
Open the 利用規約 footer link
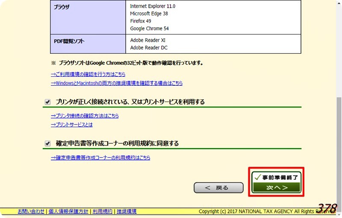(x=102, y=211)
